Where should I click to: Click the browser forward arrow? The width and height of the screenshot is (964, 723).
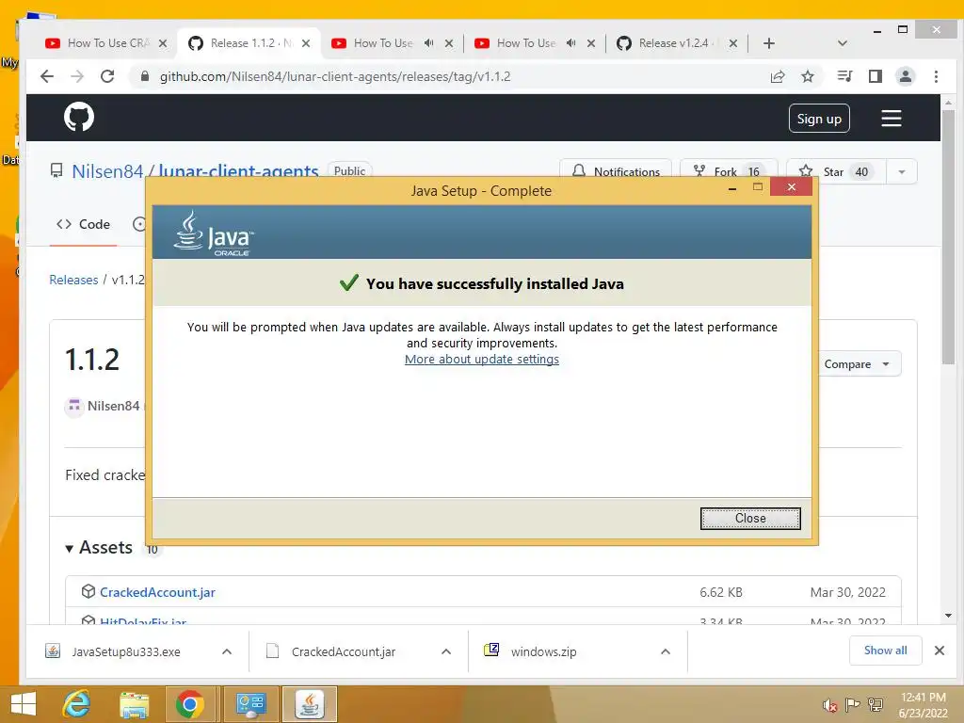[77, 76]
